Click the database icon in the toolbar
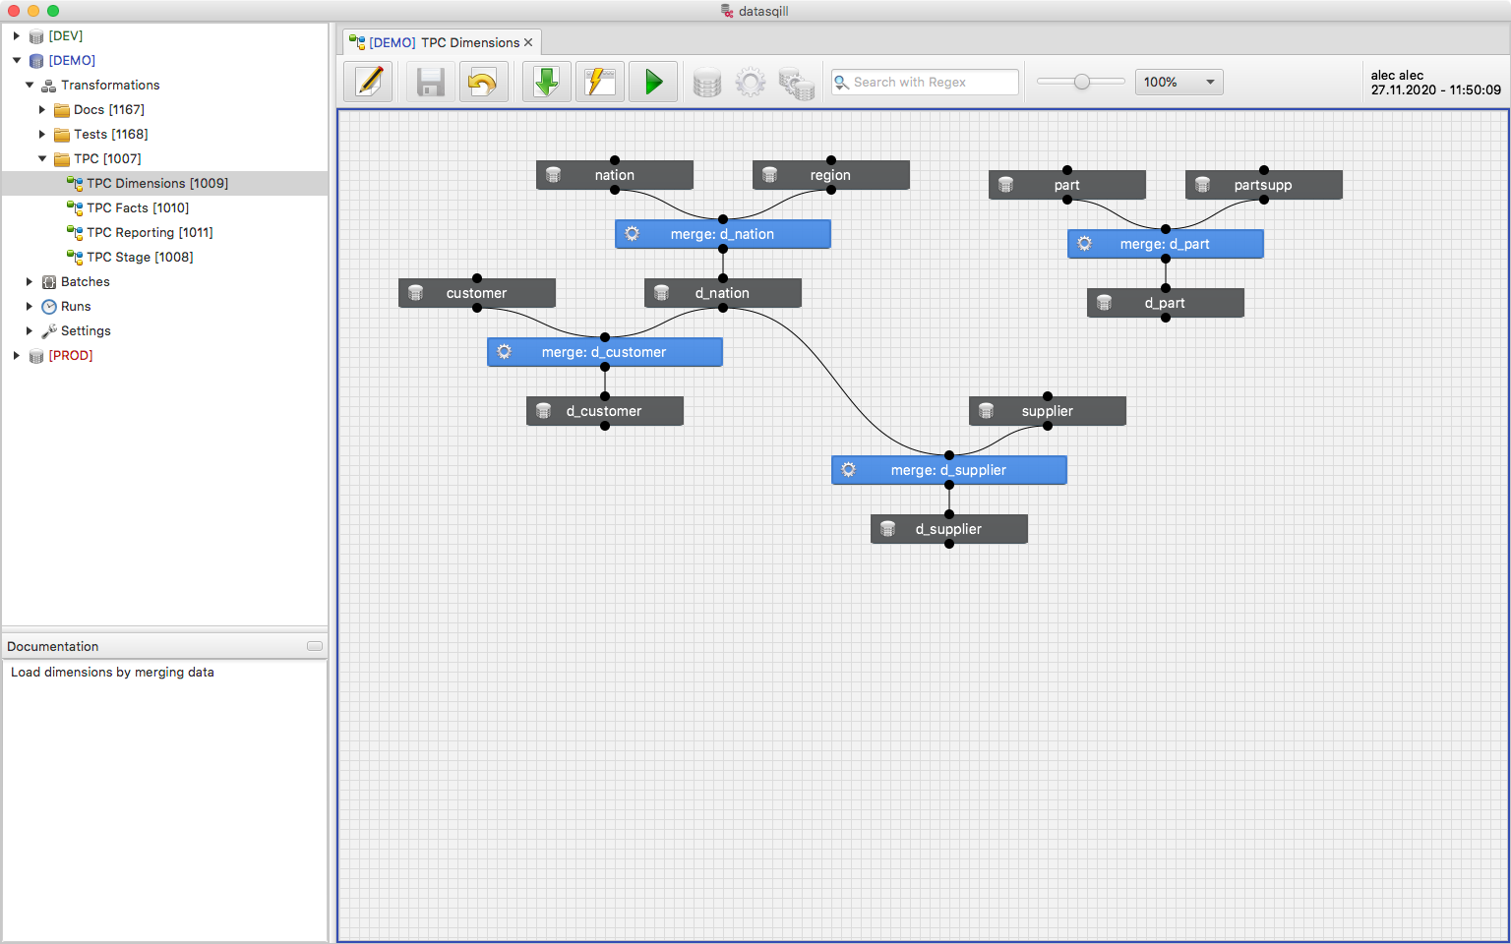1511x944 pixels. [706, 82]
